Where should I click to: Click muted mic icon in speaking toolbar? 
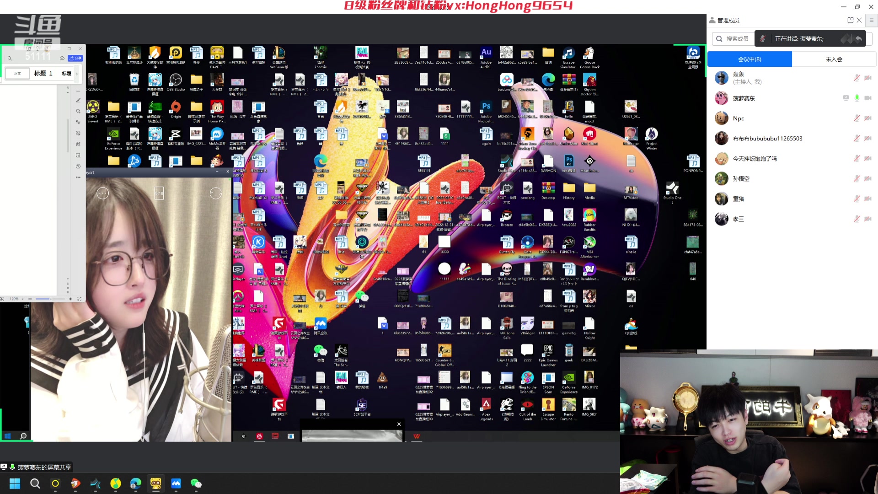click(763, 39)
